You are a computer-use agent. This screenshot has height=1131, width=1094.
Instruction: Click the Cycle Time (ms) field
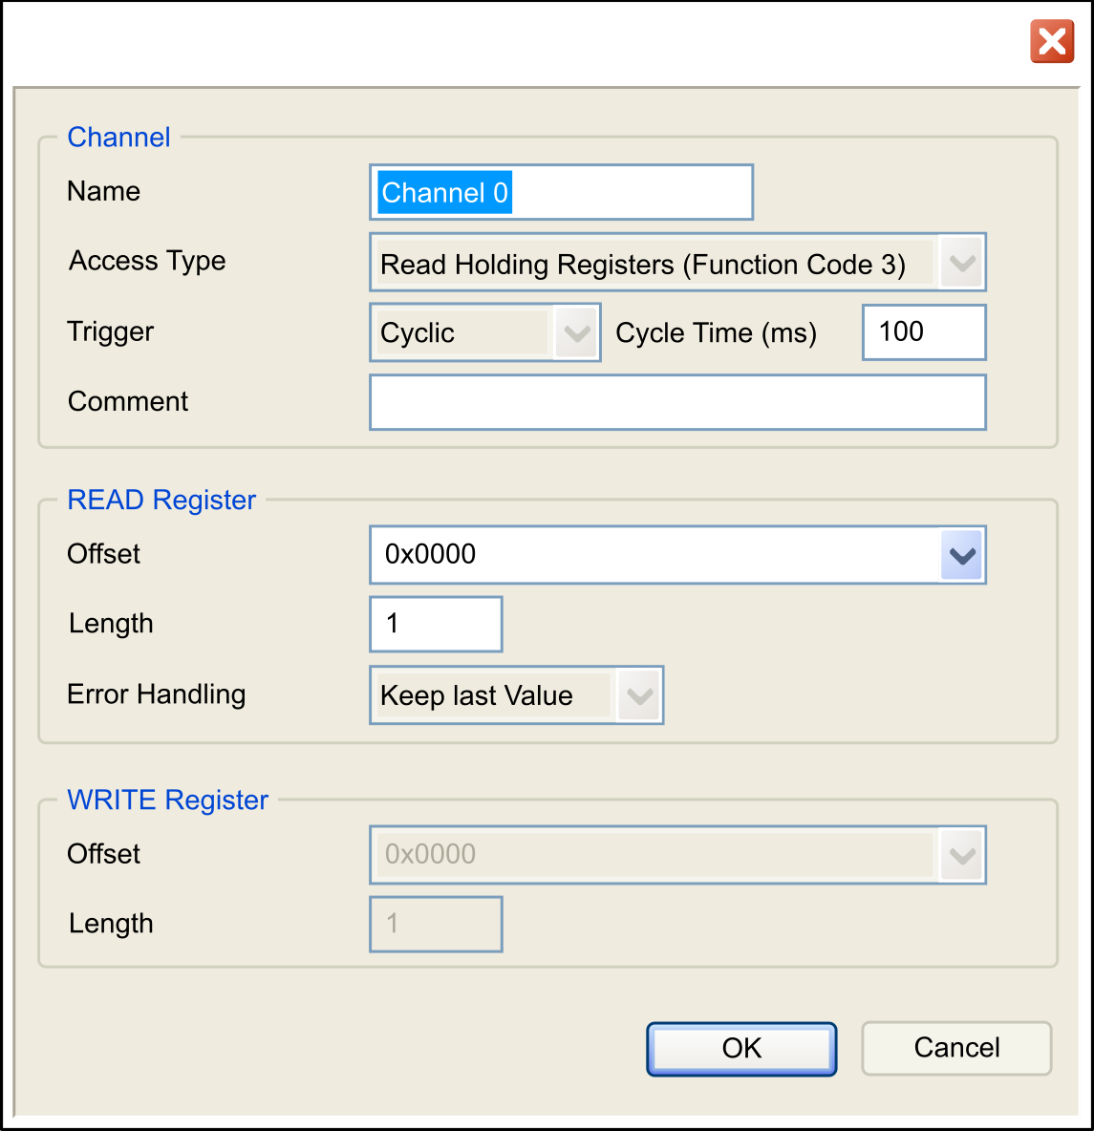point(924,332)
